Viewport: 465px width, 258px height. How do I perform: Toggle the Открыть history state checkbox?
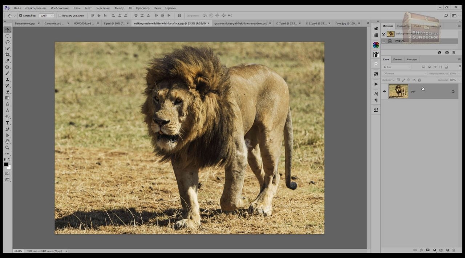pyautogui.click(x=384, y=41)
